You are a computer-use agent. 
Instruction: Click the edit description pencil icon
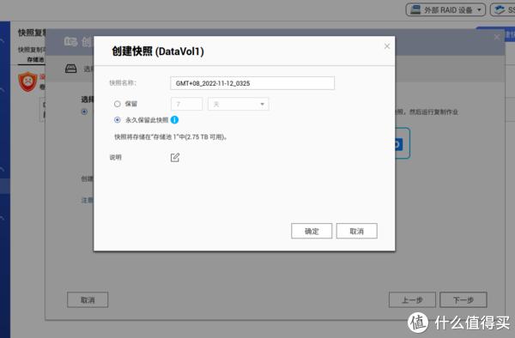coord(175,158)
